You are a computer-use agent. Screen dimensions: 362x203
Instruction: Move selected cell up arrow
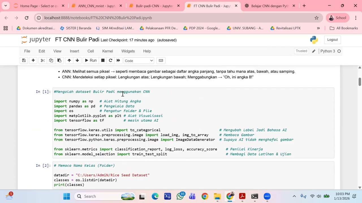click(69, 61)
